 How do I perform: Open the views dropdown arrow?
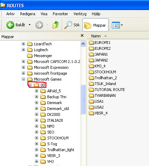[x=122, y=25]
